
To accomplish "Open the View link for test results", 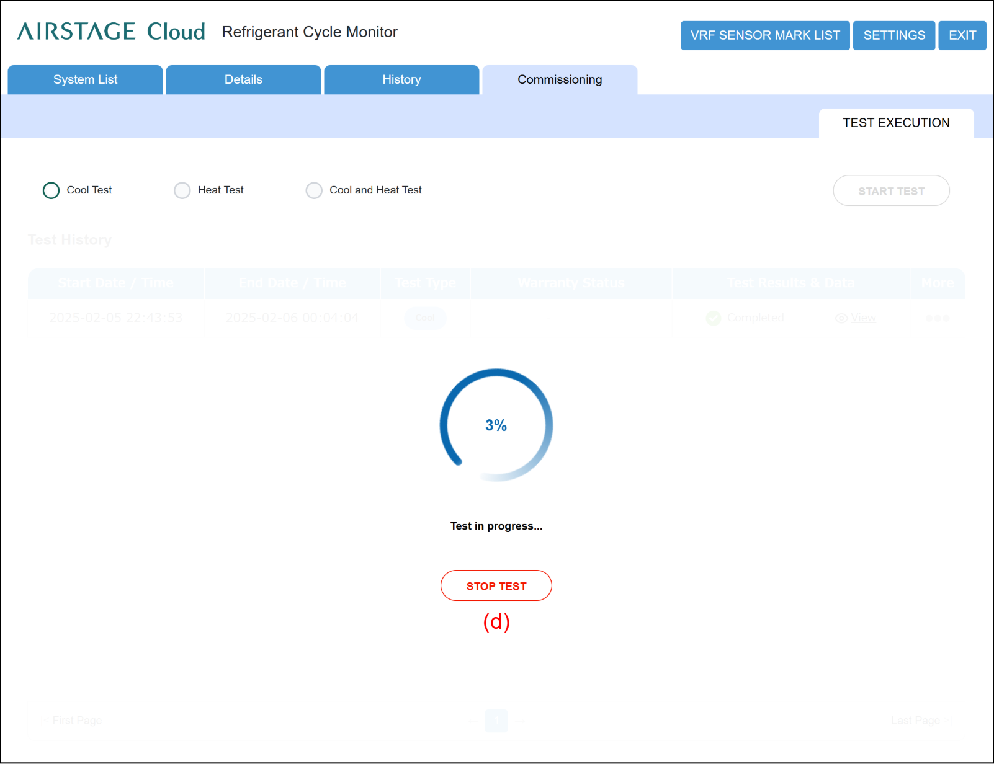I will [x=863, y=318].
